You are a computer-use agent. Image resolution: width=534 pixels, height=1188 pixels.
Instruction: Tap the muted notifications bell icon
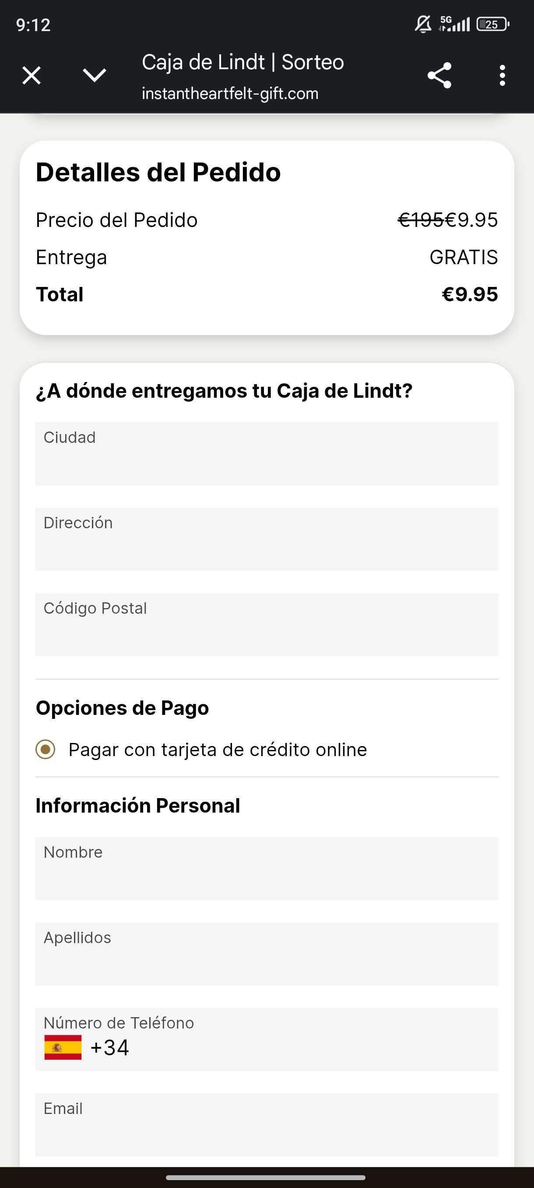422,24
